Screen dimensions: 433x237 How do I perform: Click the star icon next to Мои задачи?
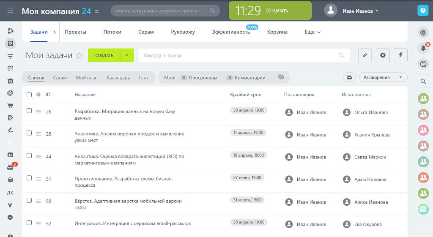pos(79,56)
